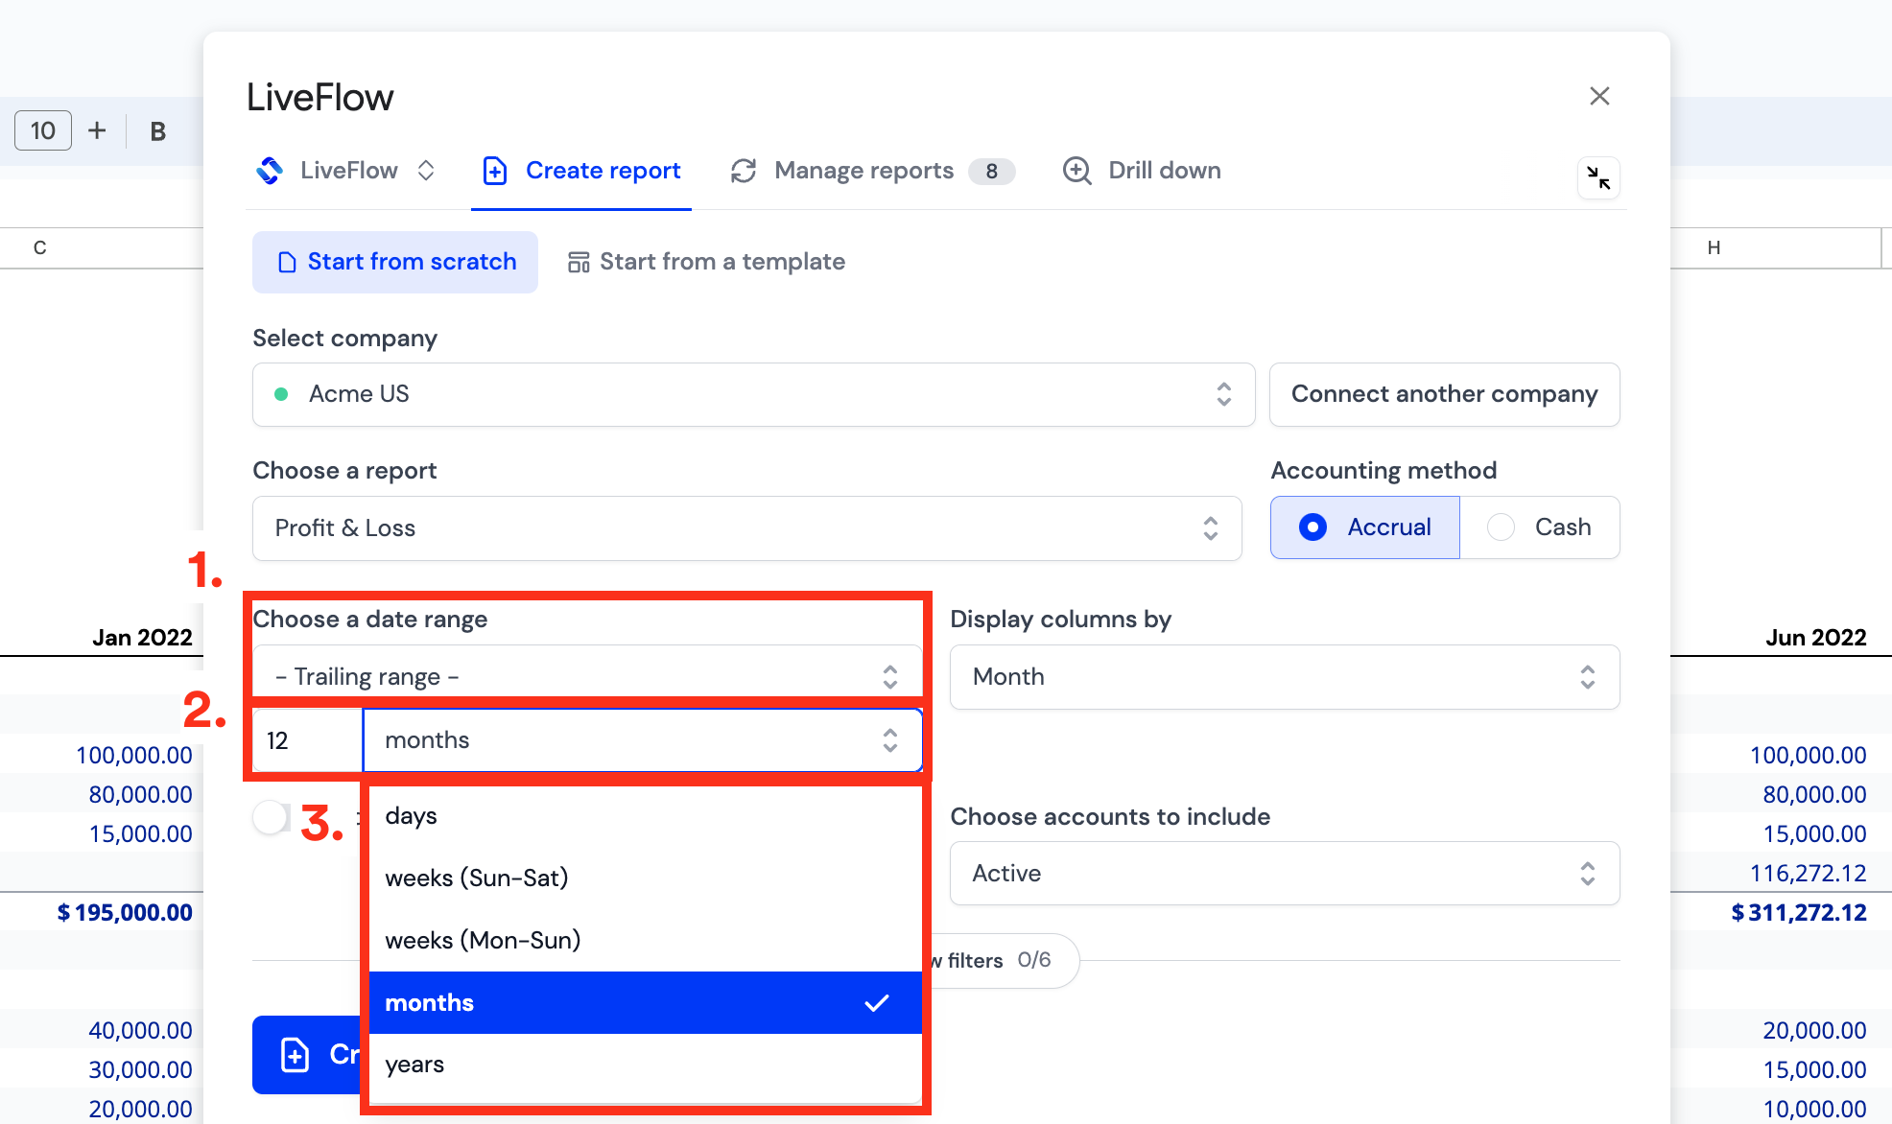This screenshot has width=1892, height=1124.
Task: Click the months unit dropdown field
Action: (642, 740)
